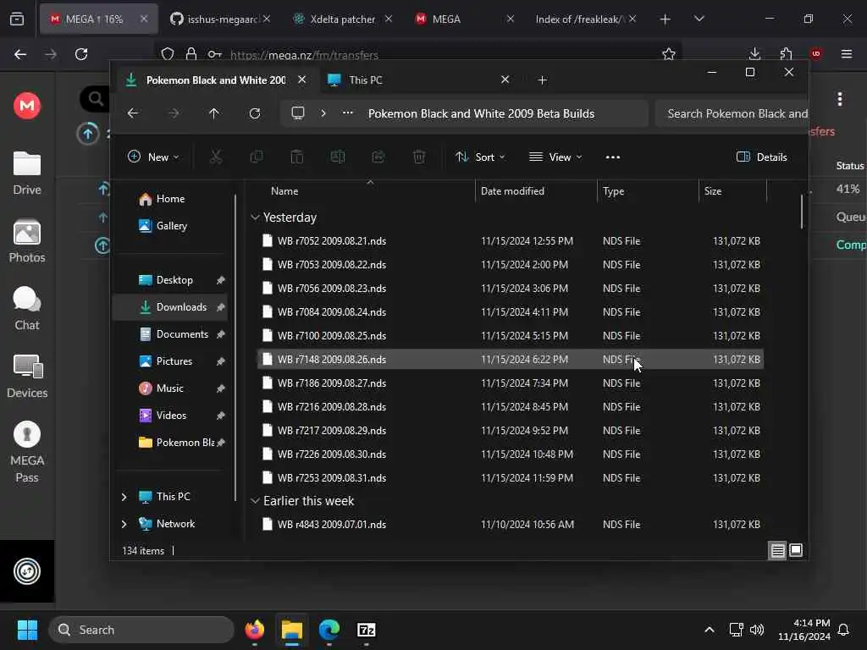
Task: Click the uBlock Origin extension icon
Action: pyautogui.click(x=815, y=53)
